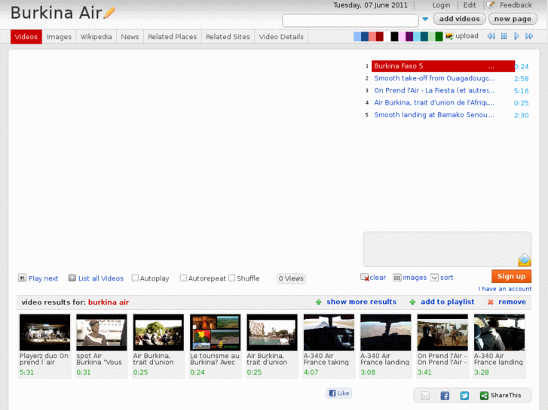Click the Facebook Like button
Image resolution: width=548 pixels, height=410 pixels.
click(339, 393)
